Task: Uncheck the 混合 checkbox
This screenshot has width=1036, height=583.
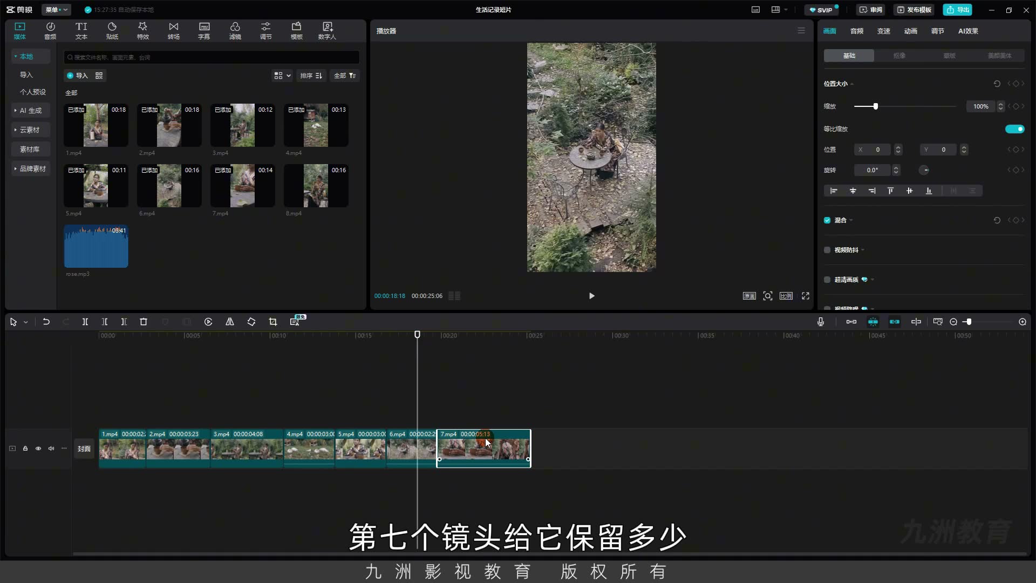Action: [827, 220]
